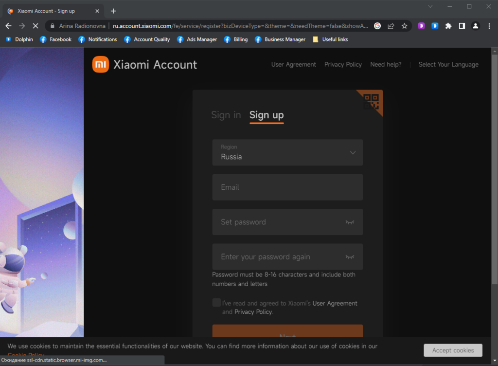Screen dimensions: 498x366
Task: Click the orange Next button
Action: (x=288, y=331)
